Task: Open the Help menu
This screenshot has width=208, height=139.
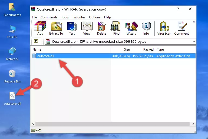Action: pyautogui.click(x=107, y=17)
